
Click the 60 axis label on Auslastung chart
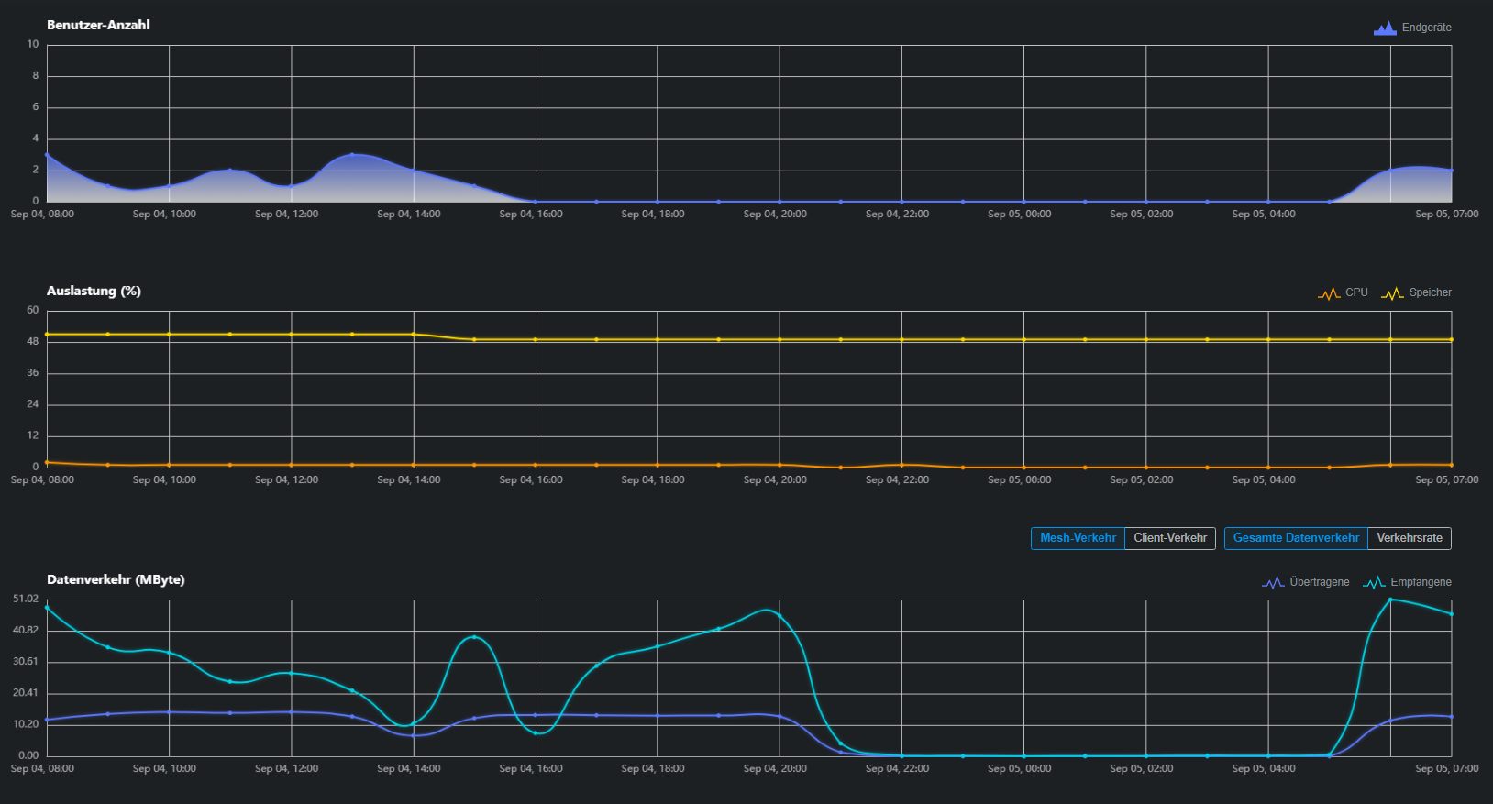[33, 310]
